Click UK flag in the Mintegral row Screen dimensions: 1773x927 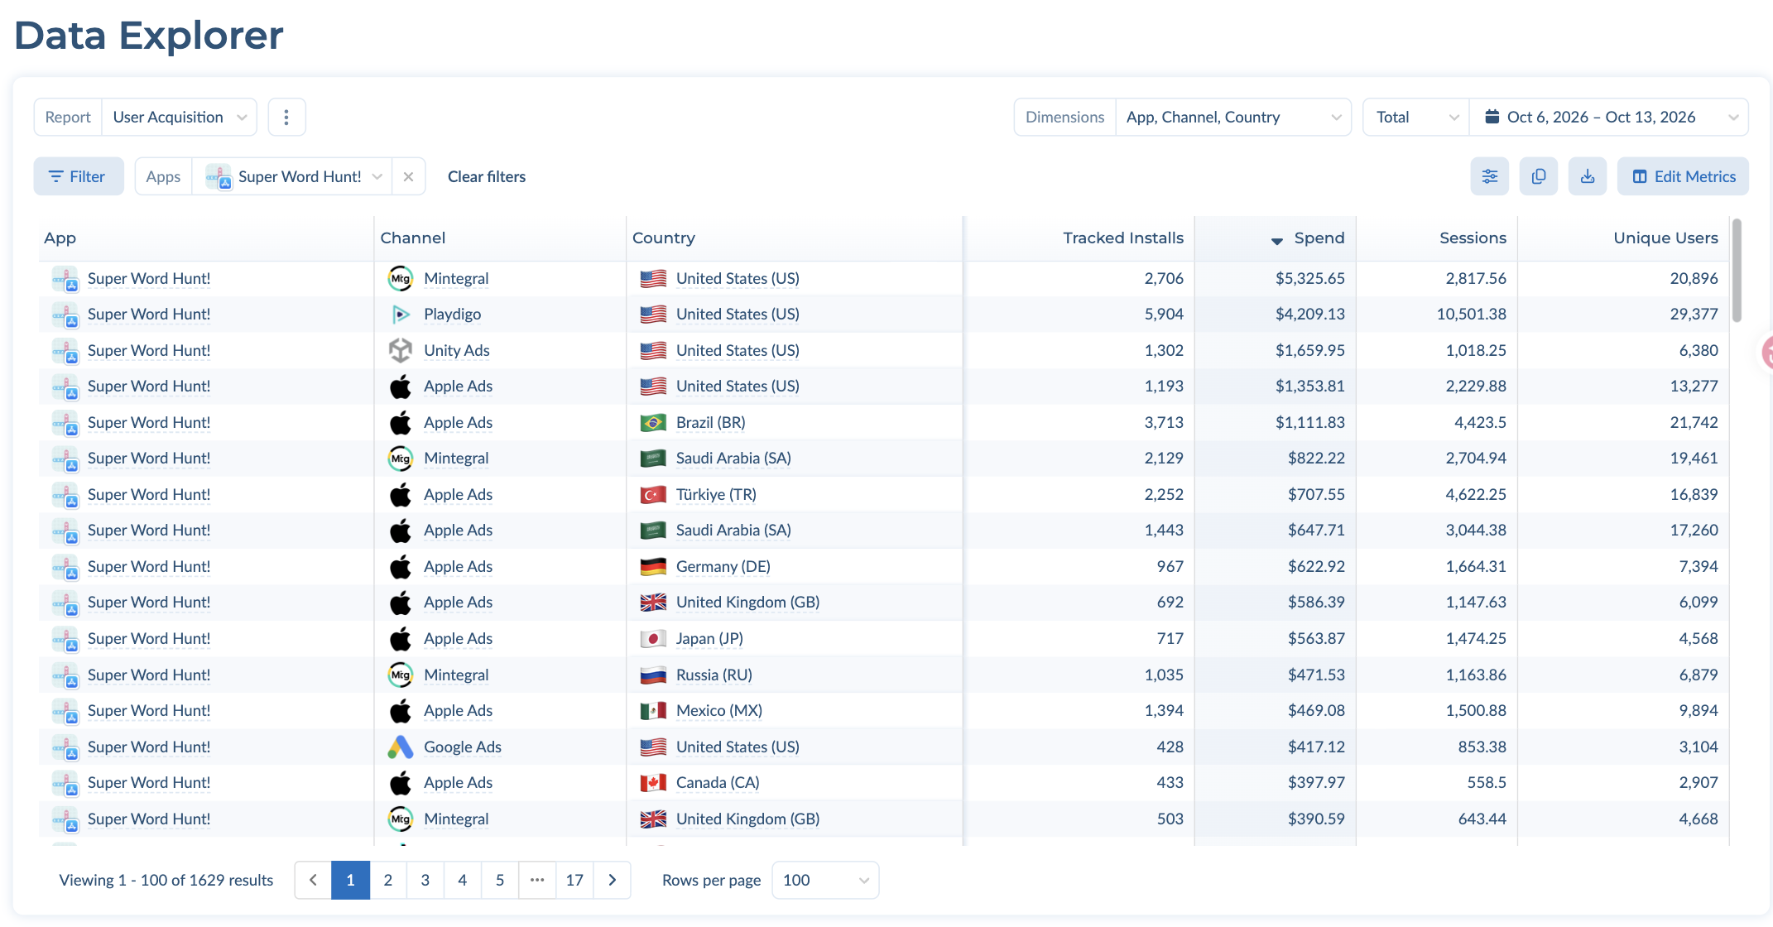coord(653,819)
